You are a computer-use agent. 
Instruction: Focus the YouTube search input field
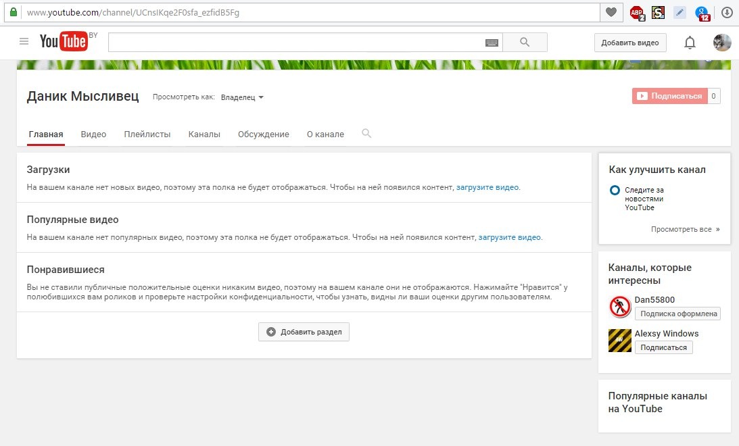coord(296,43)
